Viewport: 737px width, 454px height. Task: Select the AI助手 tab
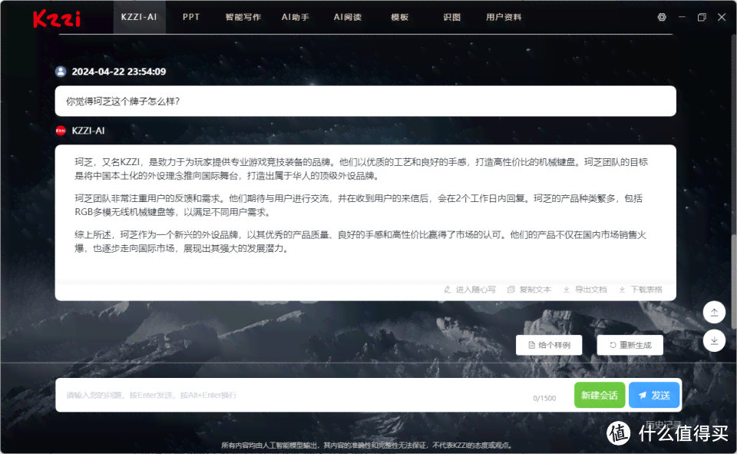[295, 17]
